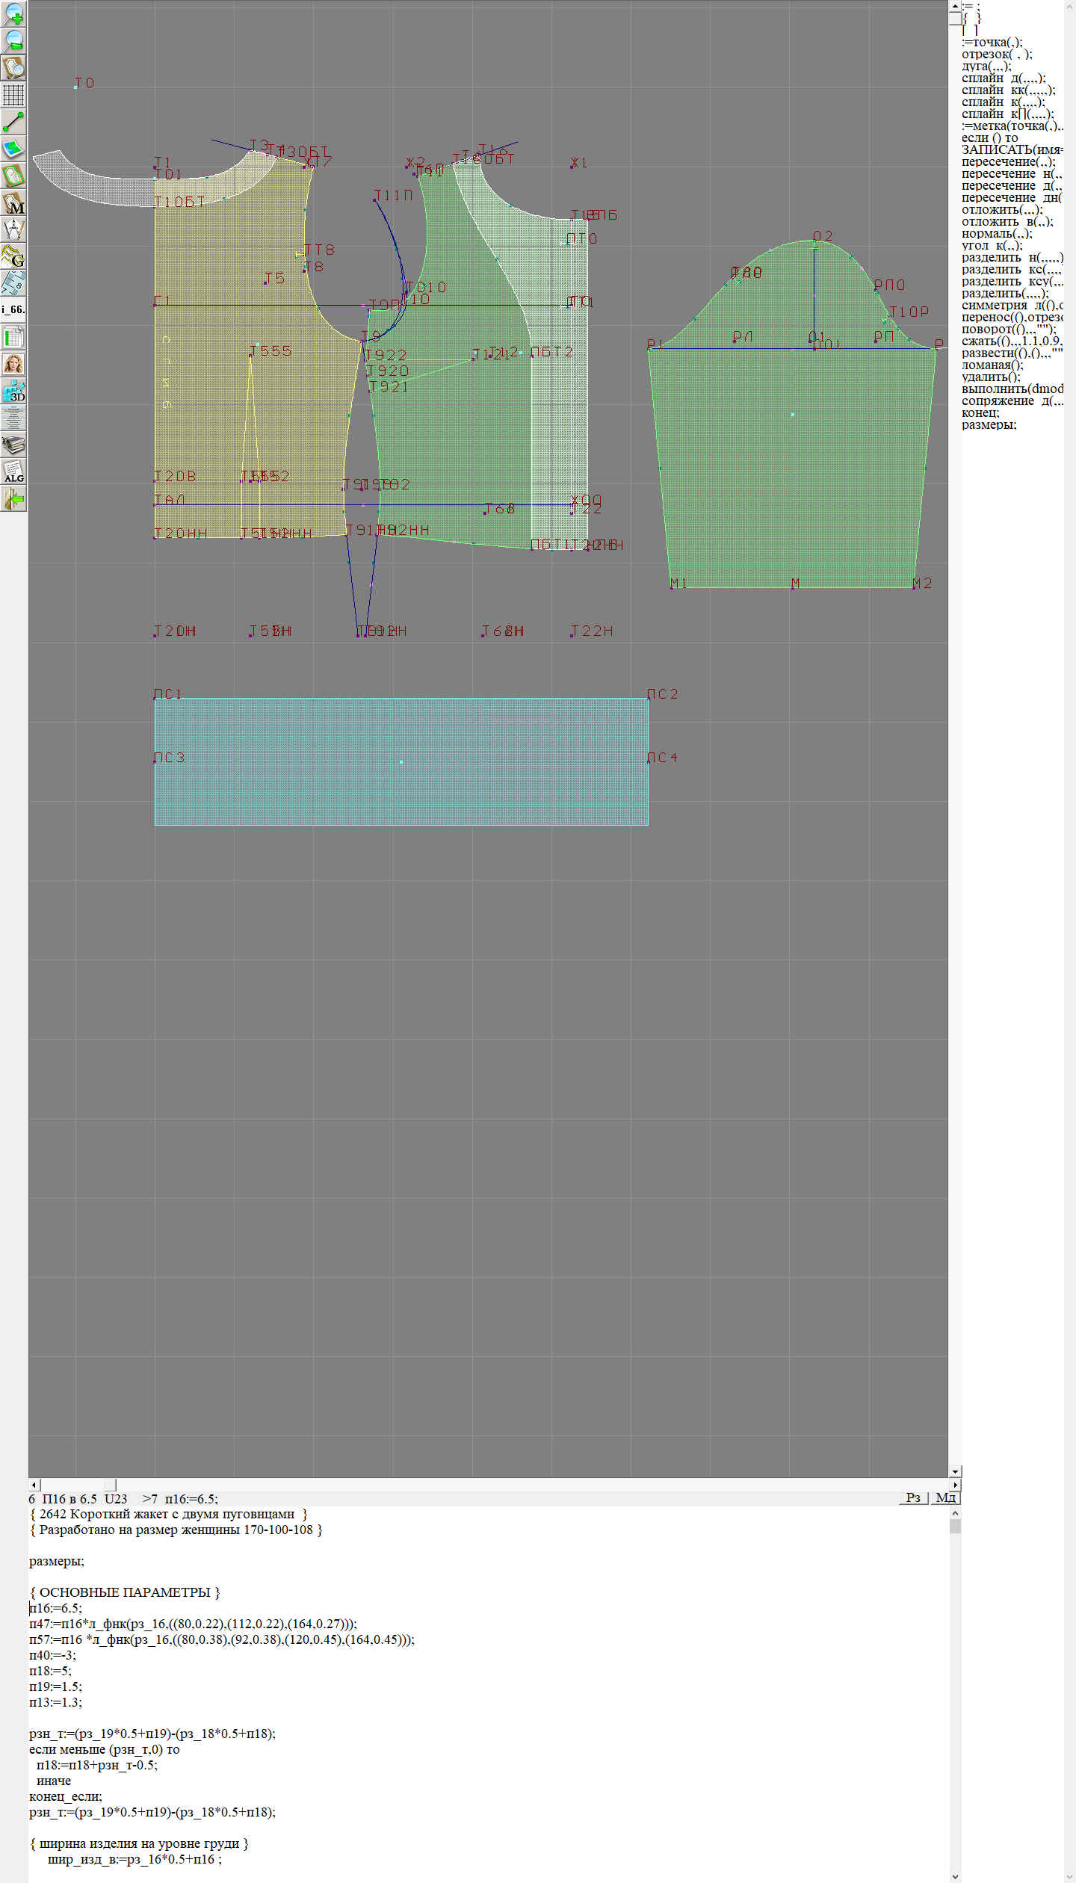
Task: Click the horizontal scrollbar right arrow below the canvas
Action: click(x=955, y=1485)
